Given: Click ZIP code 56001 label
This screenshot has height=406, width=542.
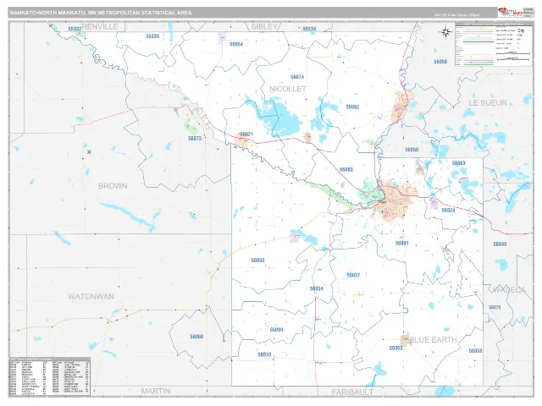Looking at the screenshot, I should [x=401, y=244].
